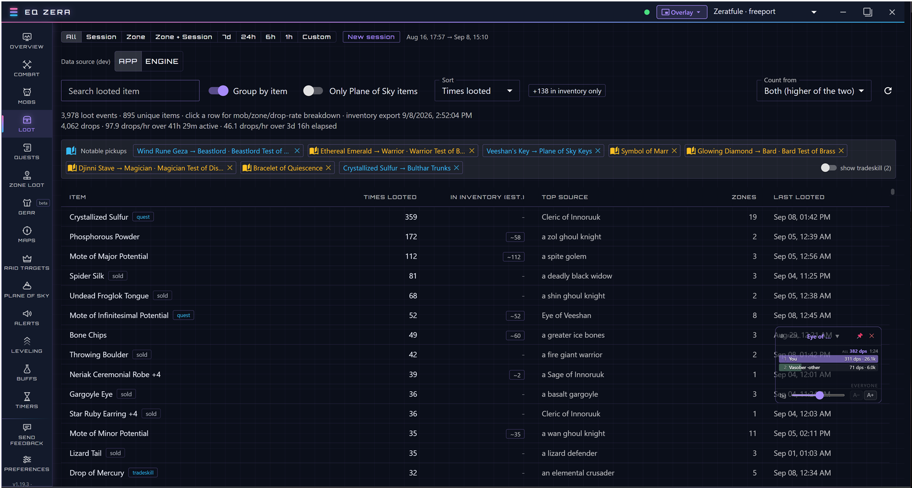This screenshot has height=488, width=912.
Task: Dismiss the Veeshan's Key notable pickup
Action: point(598,151)
